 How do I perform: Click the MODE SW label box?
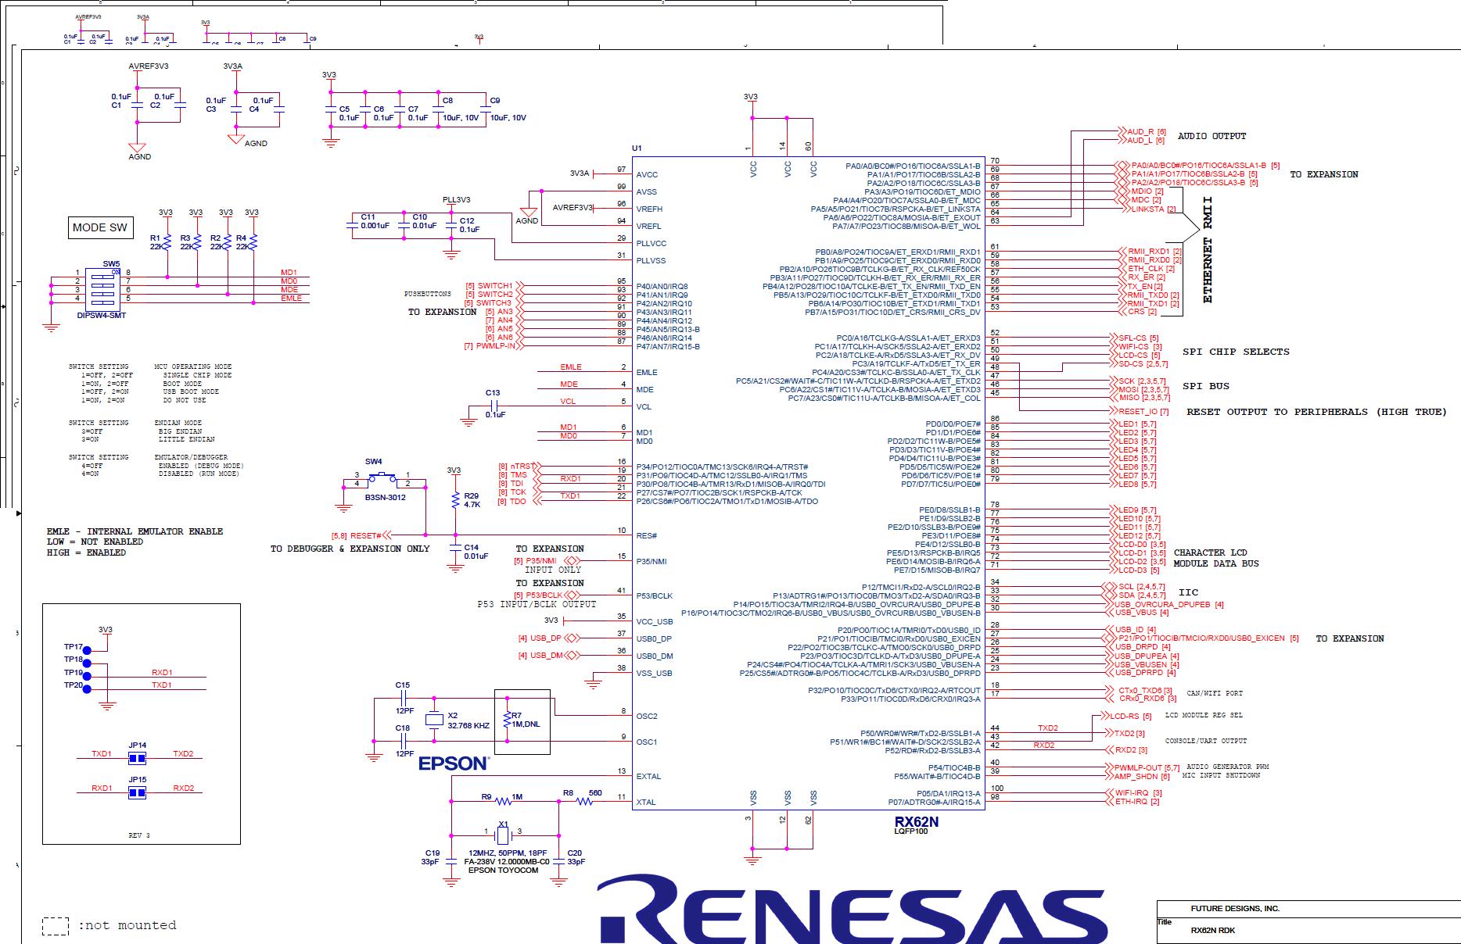(100, 228)
